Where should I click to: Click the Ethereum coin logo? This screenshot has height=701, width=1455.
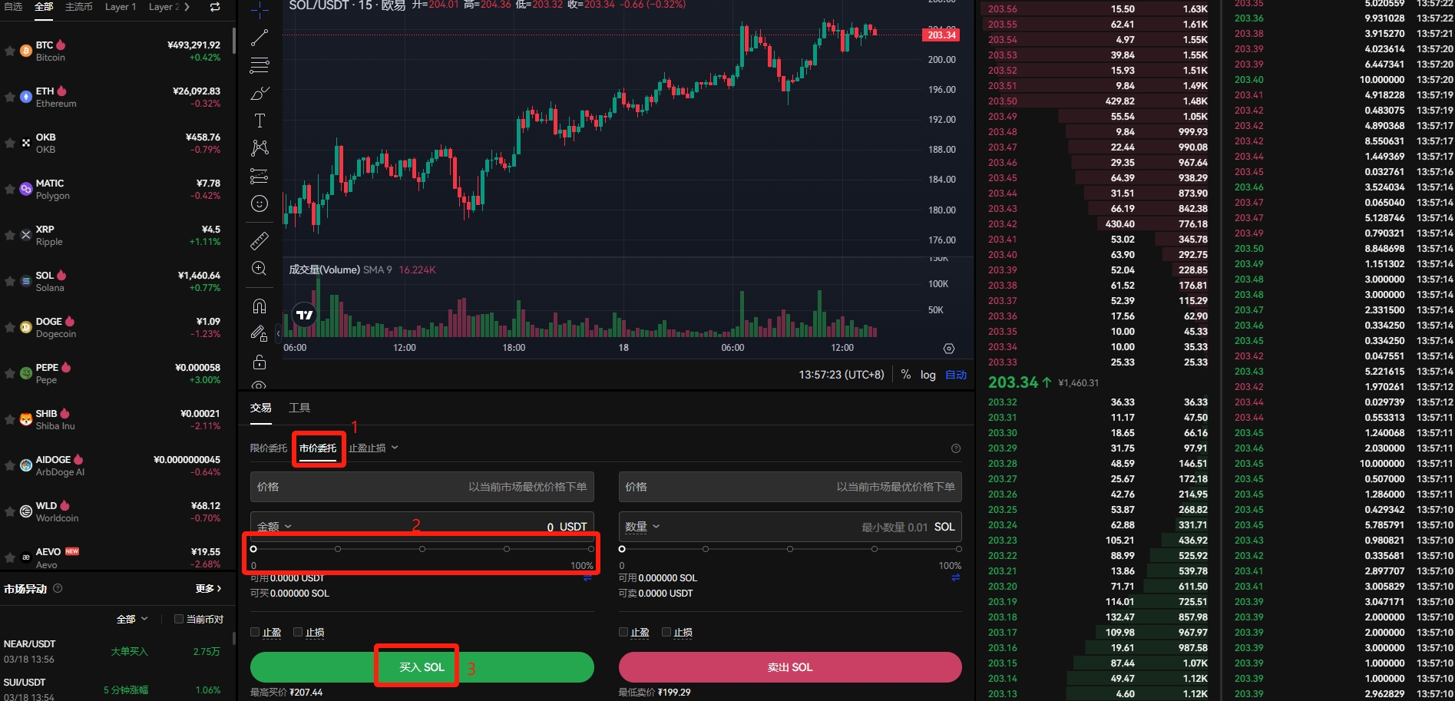pyautogui.click(x=25, y=97)
